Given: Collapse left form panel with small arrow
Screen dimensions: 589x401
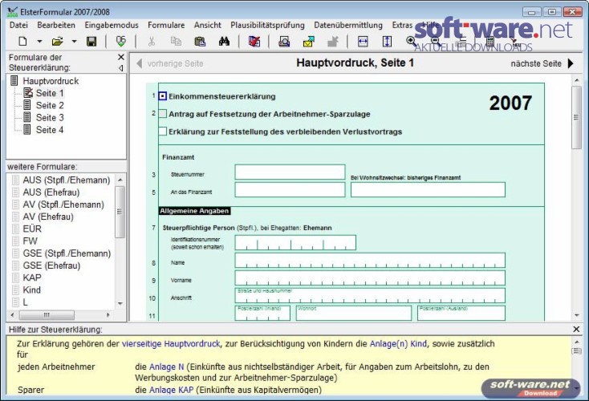Looking at the screenshot, I should click(x=121, y=68).
